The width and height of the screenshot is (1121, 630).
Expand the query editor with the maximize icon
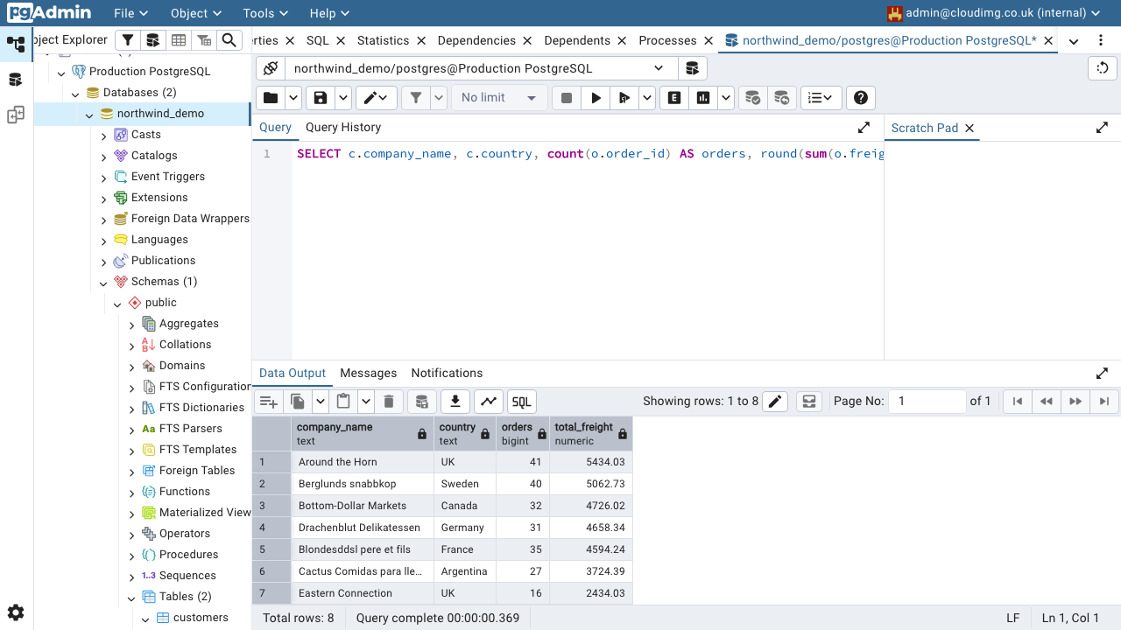(x=864, y=128)
